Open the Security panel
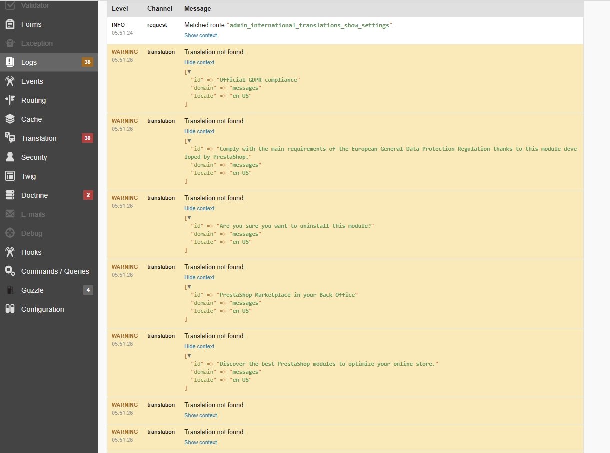 pyautogui.click(x=34, y=157)
